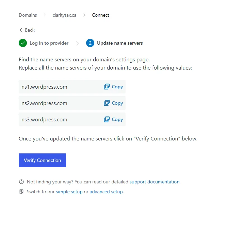227x240 pixels.
Task: Click copy icon beside ns1.wordpress.com
Action: [x=107, y=87]
